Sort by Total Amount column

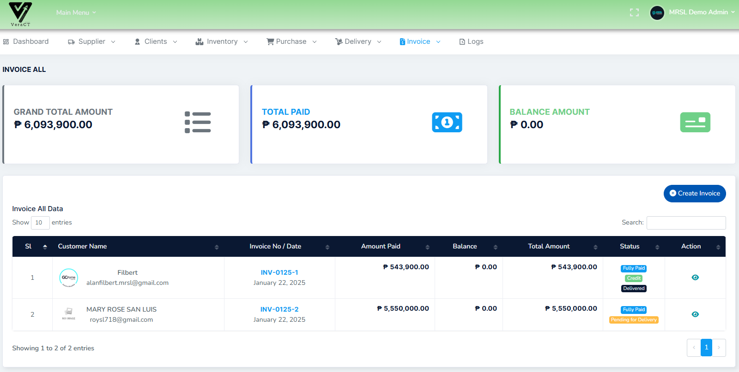[x=553, y=247]
